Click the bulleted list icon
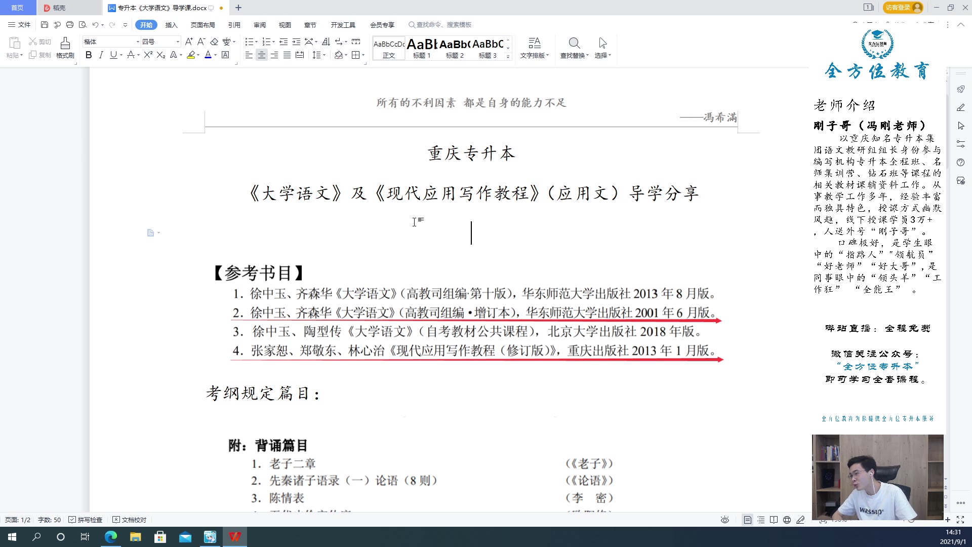Screen dimensions: 972x547 point(250,42)
